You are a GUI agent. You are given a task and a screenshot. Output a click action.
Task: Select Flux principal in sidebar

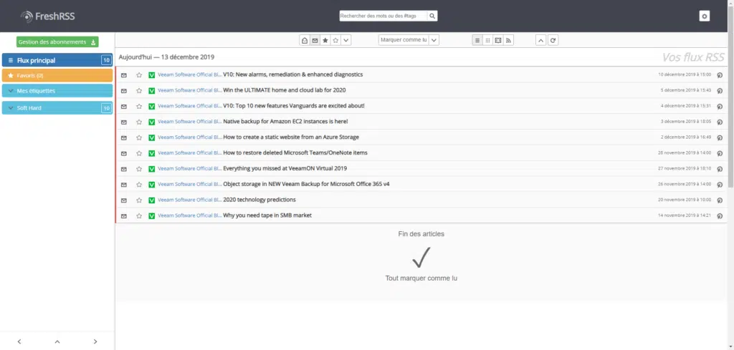[x=57, y=60]
